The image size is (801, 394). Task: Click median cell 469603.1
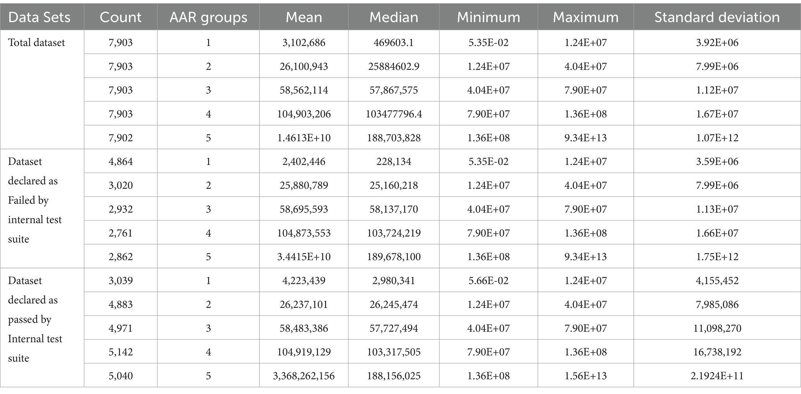click(394, 42)
